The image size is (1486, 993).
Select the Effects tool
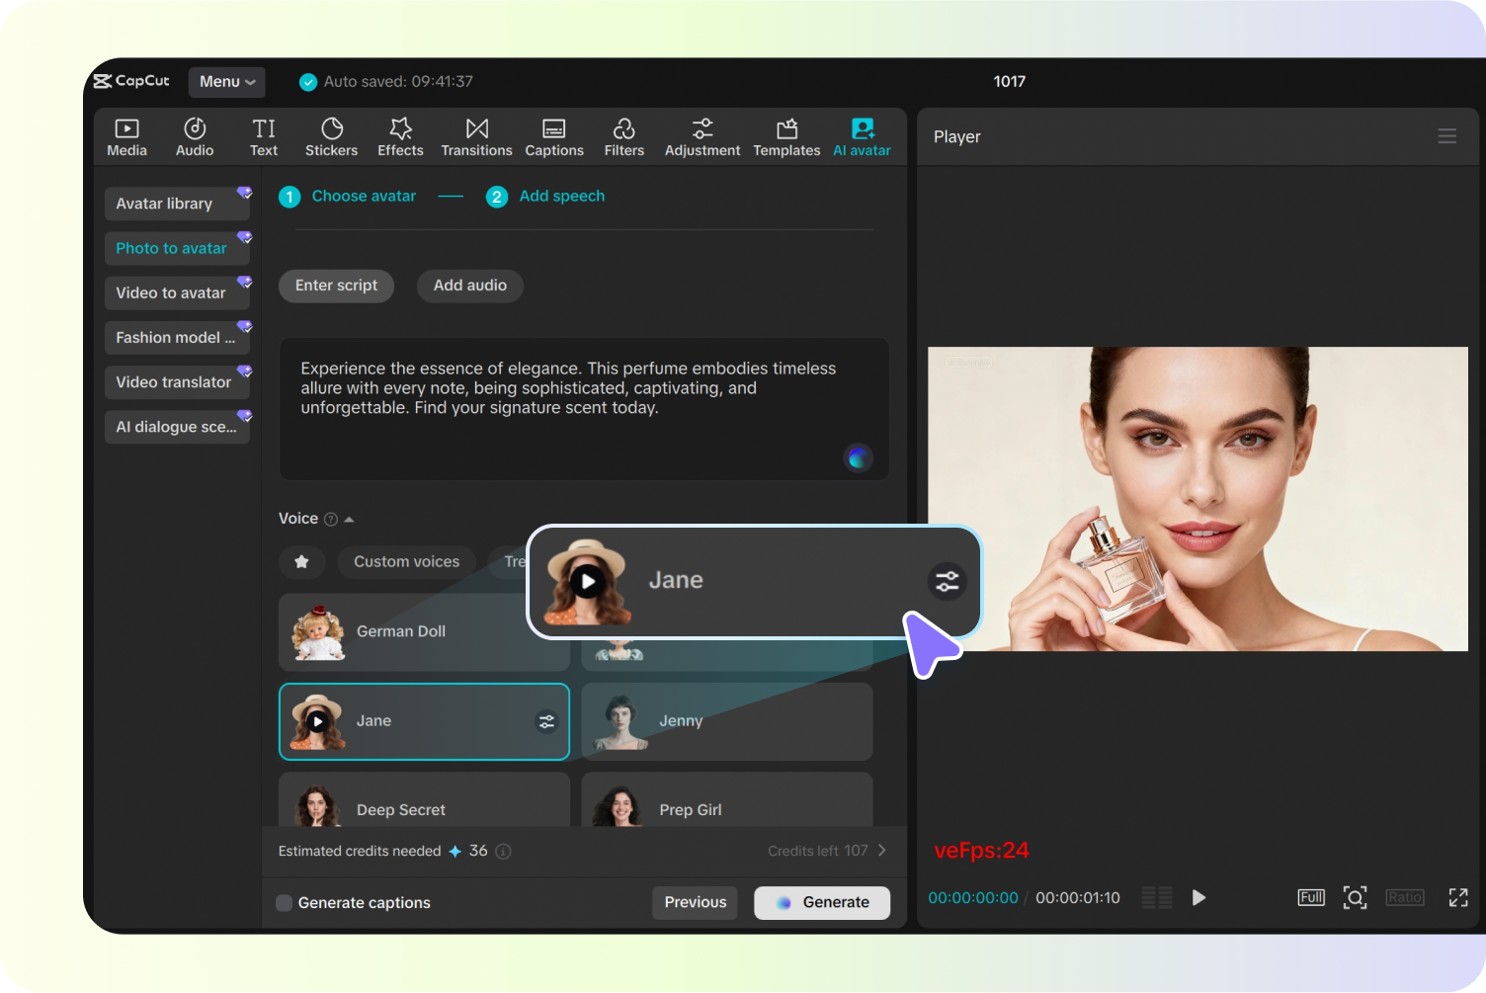coord(399,136)
